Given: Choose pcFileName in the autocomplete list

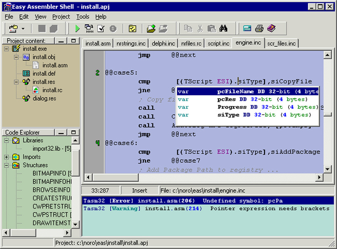Looking at the screenshot, I should [x=248, y=91].
